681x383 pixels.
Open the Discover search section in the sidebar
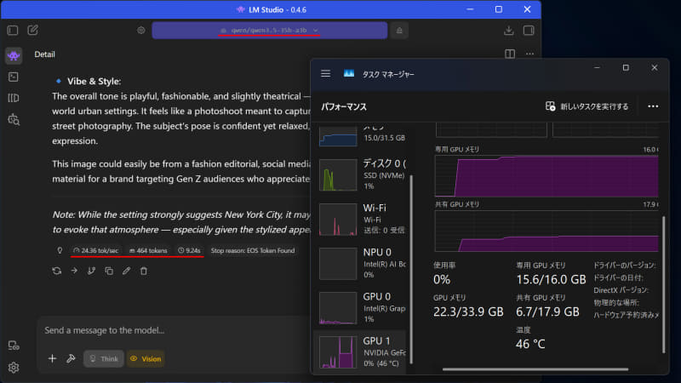(x=14, y=119)
